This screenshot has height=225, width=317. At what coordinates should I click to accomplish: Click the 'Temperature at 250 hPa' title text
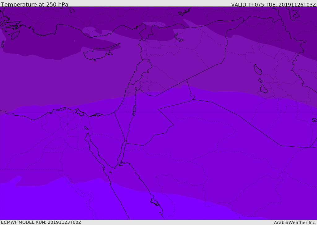35,4
